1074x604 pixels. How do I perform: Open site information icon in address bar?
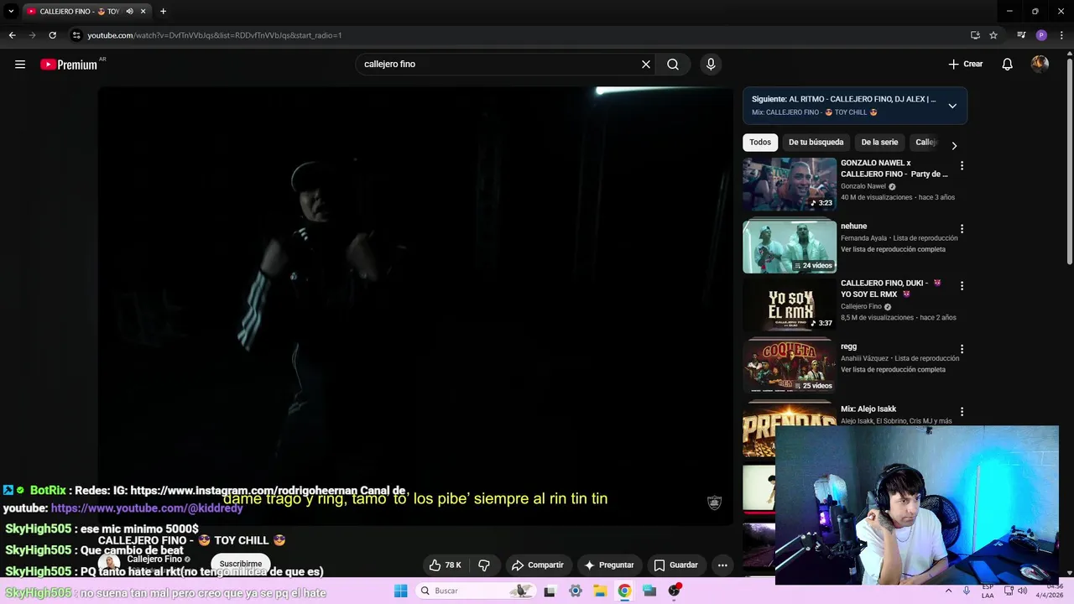[x=76, y=35]
